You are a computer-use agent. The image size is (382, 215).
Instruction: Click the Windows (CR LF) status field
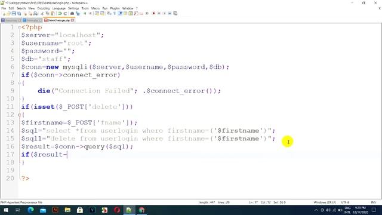point(325,202)
